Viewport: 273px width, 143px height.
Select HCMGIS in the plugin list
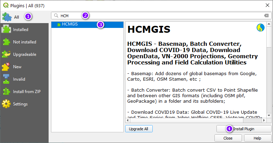tap(88, 24)
